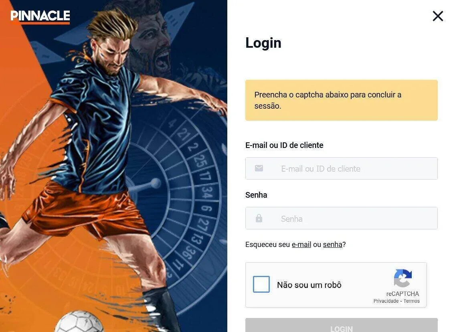Open the forgotten e-mail link
This screenshot has height=332, width=451.
point(301,245)
